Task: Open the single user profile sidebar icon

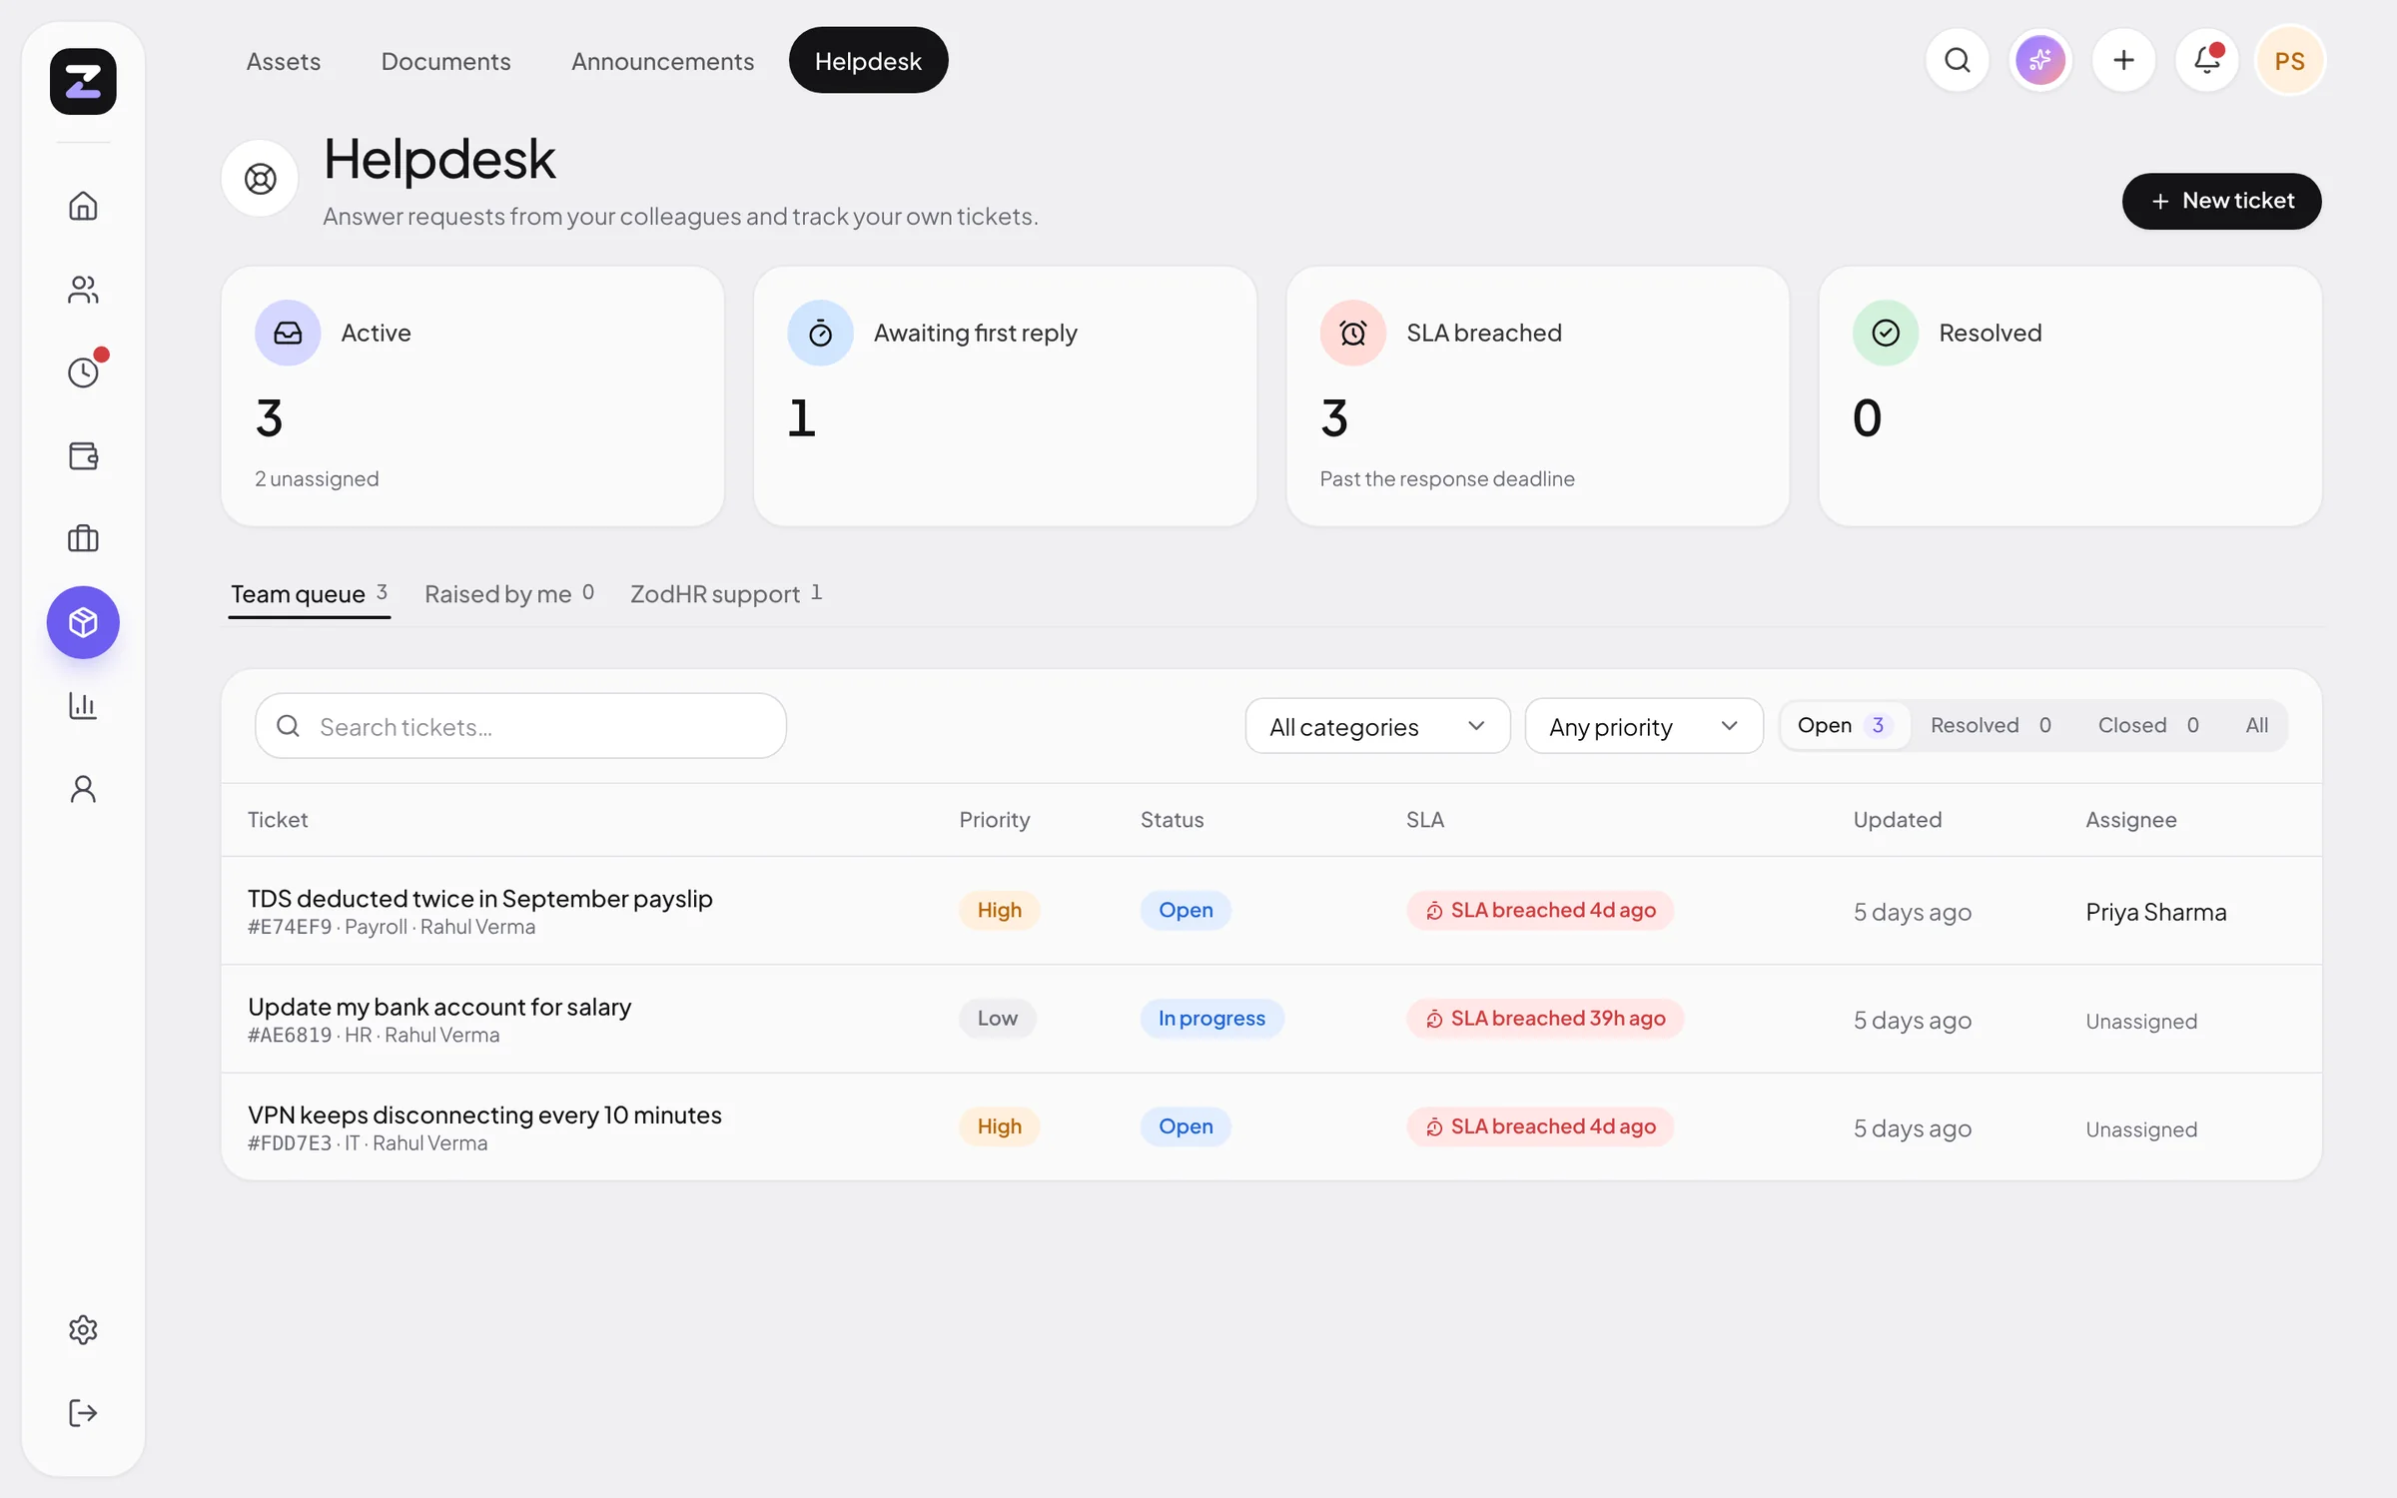Action: click(x=83, y=789)
